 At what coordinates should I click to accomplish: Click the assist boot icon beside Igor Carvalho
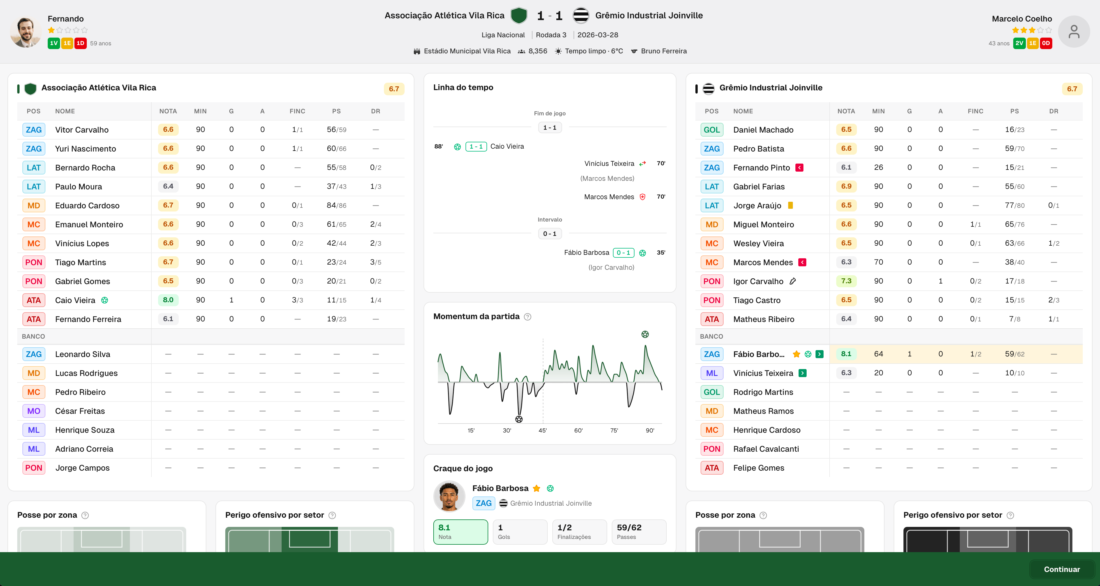point(793,282)
